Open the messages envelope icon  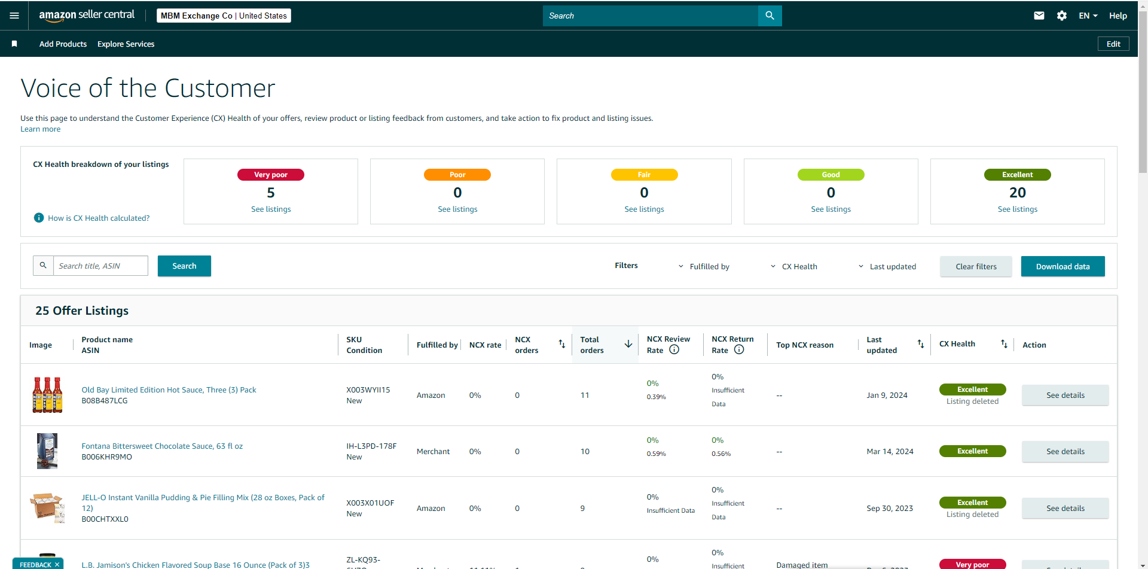[1039, 16]
